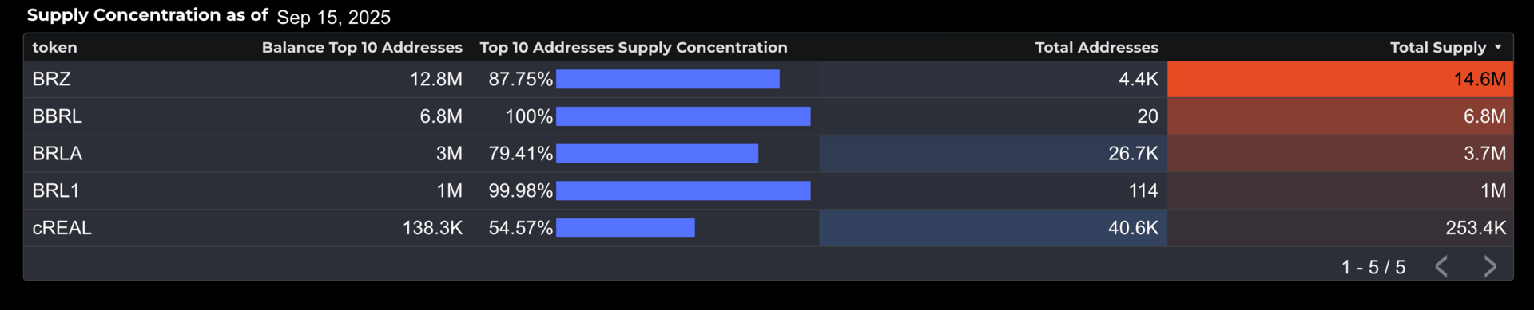Sort by the token column header

point(54,48)
